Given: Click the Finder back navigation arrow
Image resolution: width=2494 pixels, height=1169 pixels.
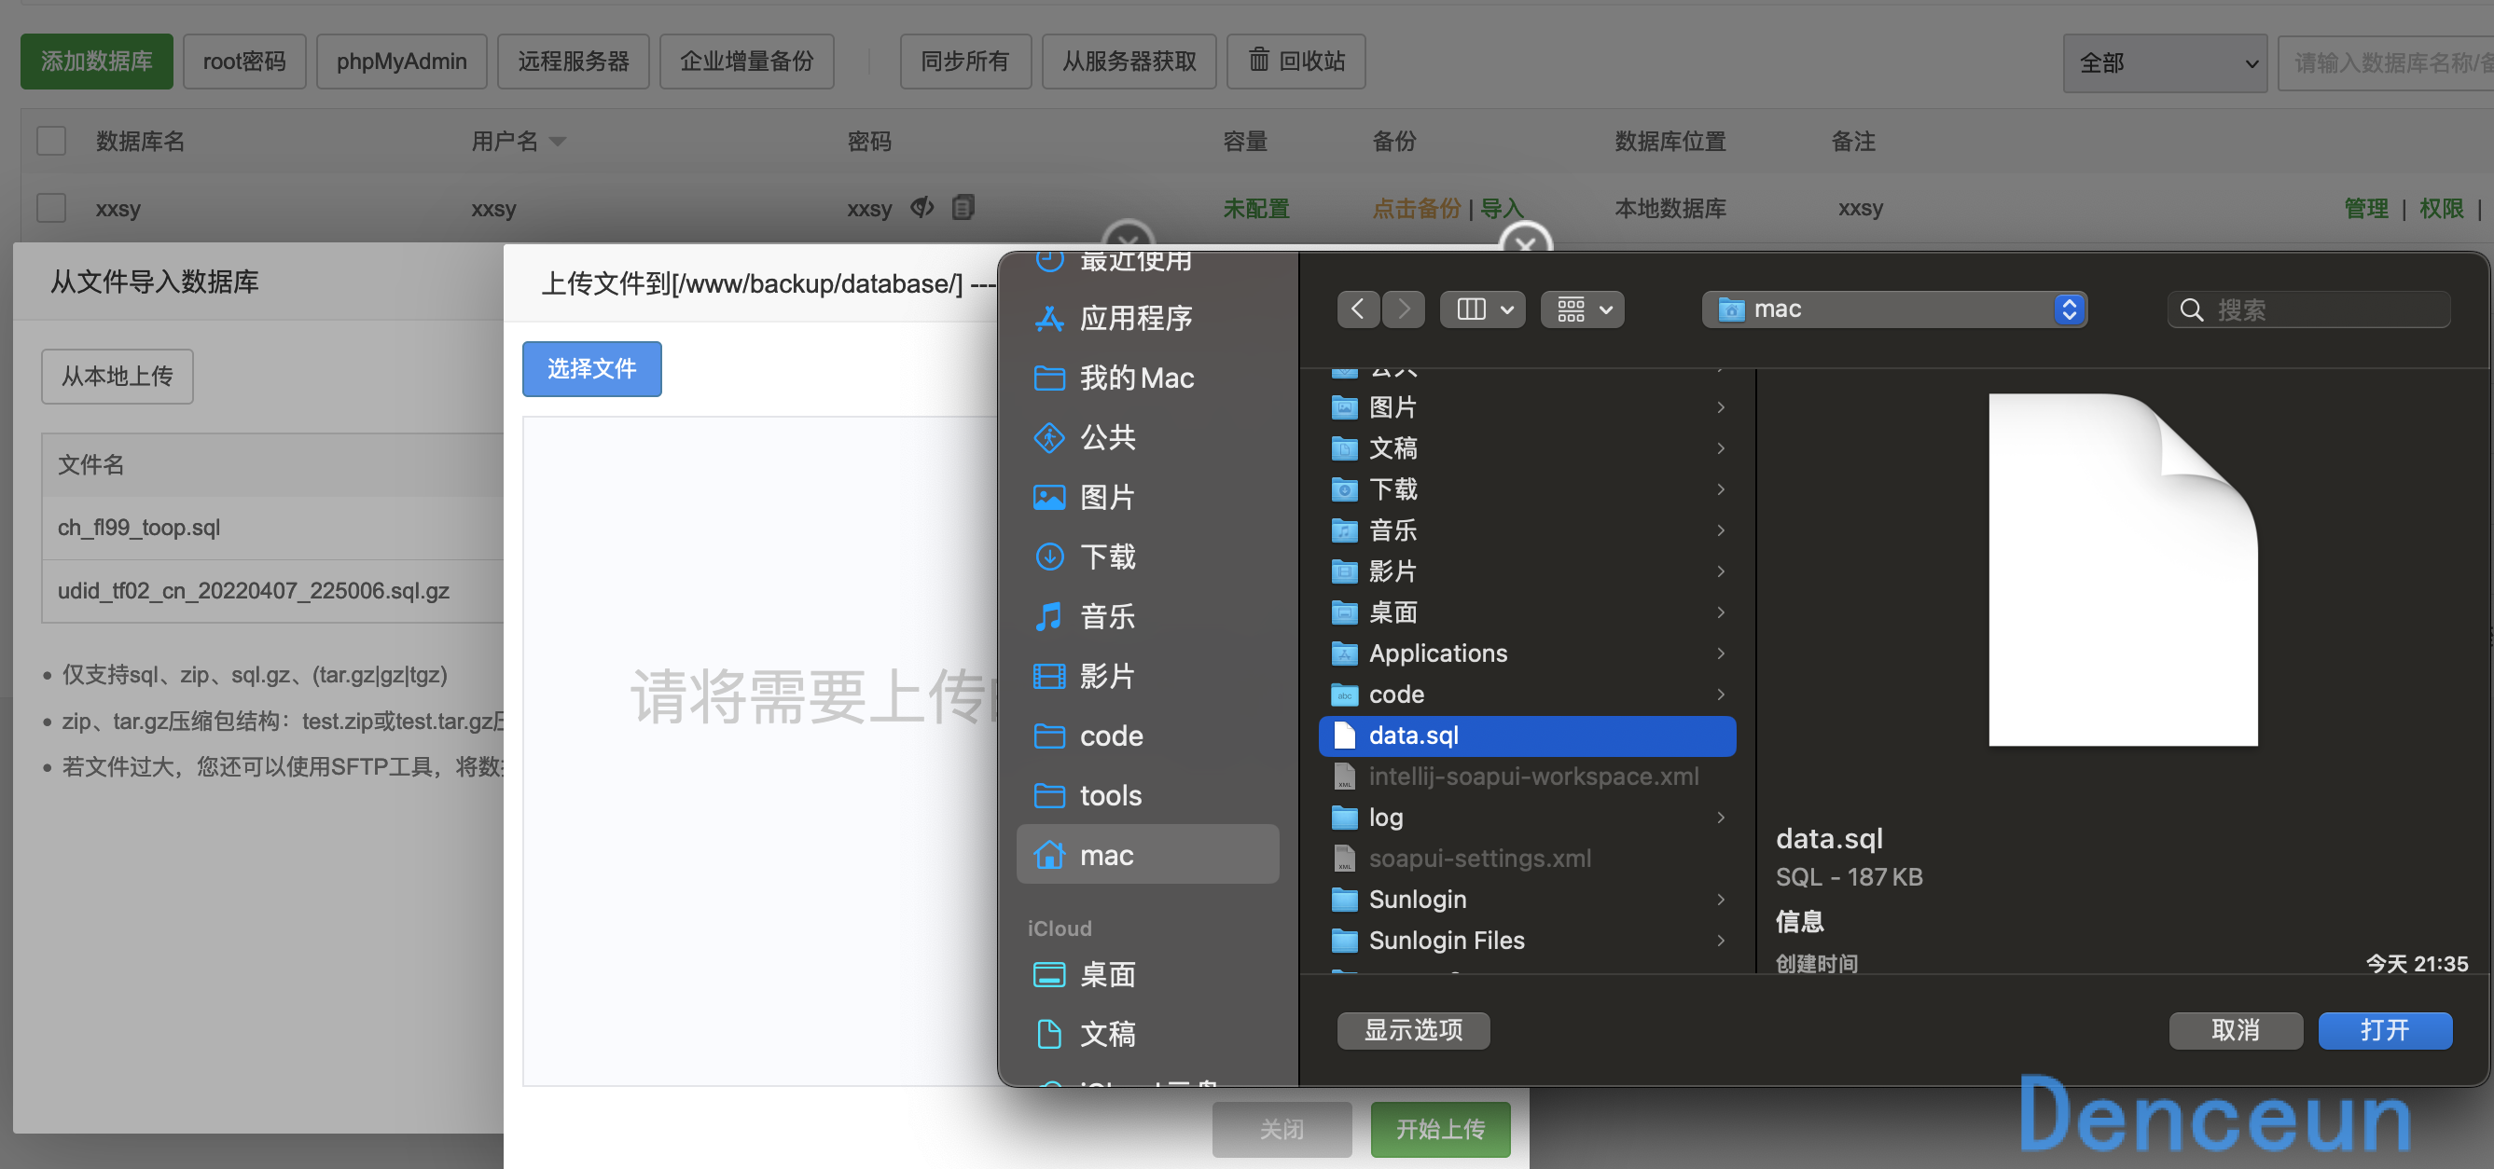Looking at the screenshot, I should pos(1358,309).
